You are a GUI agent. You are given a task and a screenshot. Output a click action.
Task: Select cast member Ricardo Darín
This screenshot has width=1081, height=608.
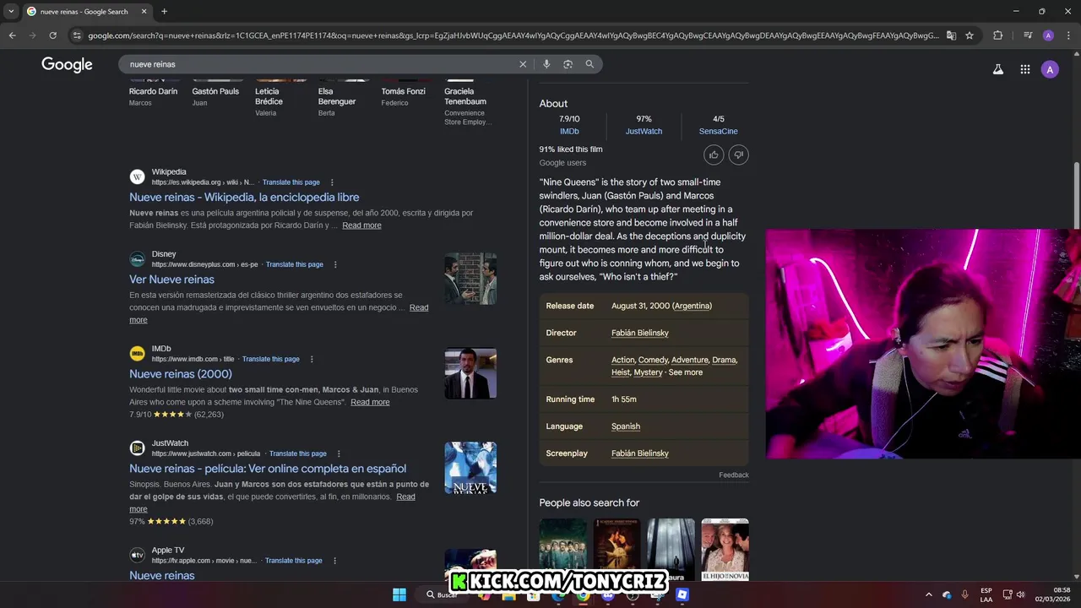pos(154,91)
